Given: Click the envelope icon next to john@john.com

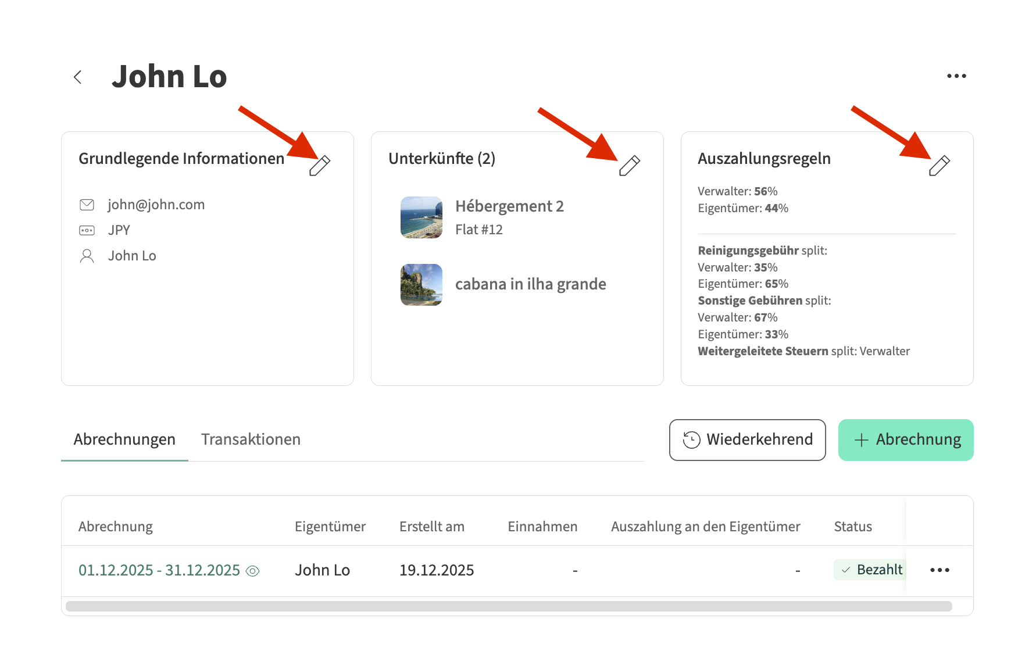Looking at the screenshot, I should click(x=87, y=205).
